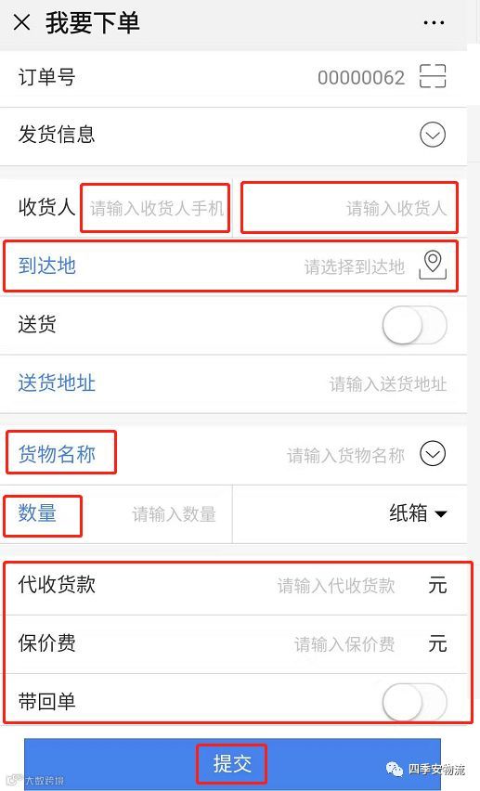Image resolution: width=480 pixels, height=791 pixels.
Task: Focus the 请输入代收货款 amount field
Action: coord(336,586)
